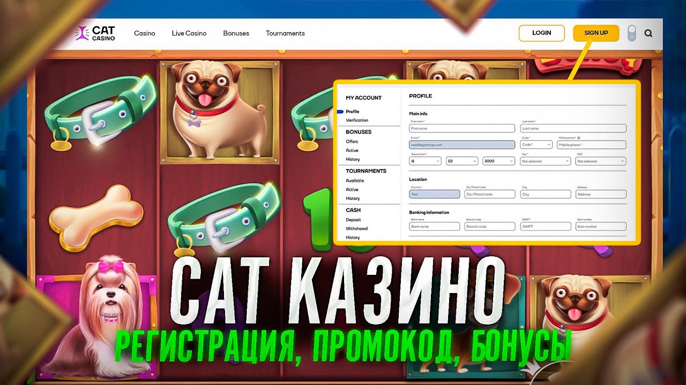The width and height of the screenshot is (686, 385).
Task: Expand the phone Code dropdown
Action: click(x=536, y=145)
